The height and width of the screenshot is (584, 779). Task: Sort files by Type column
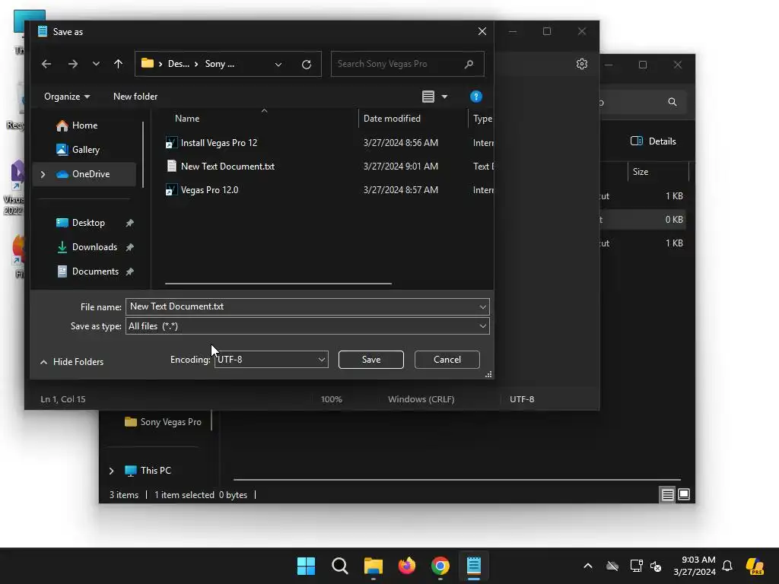pos(482,119)
